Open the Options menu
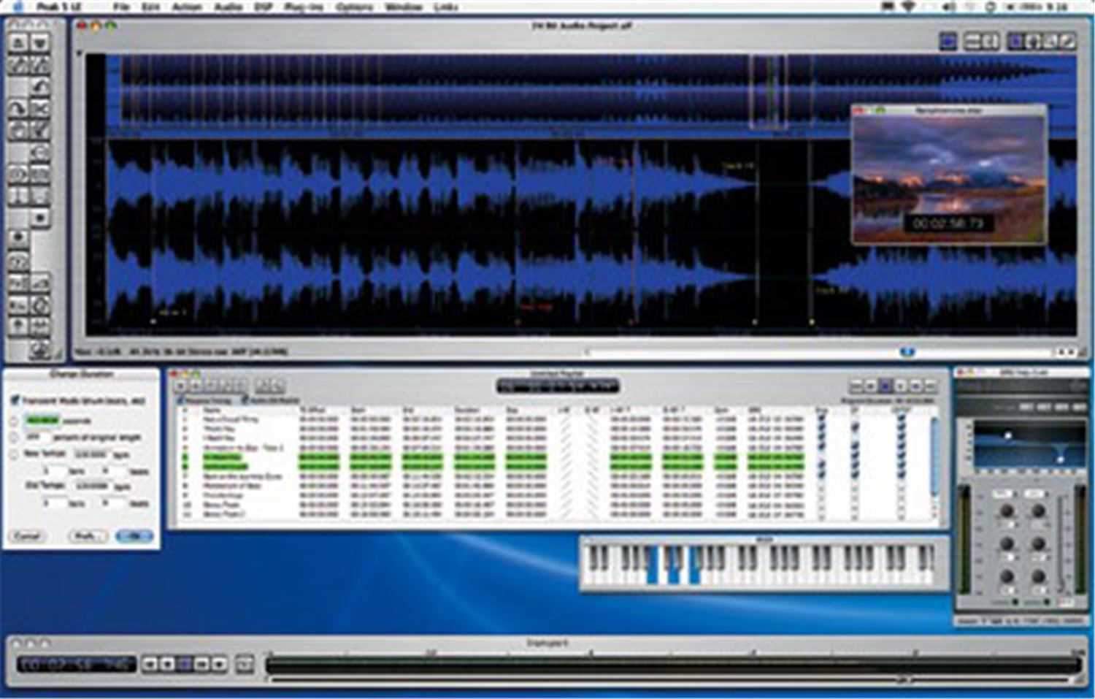Image resolution: width=1095 pixels, height=699 pixels. coord(354,7)
